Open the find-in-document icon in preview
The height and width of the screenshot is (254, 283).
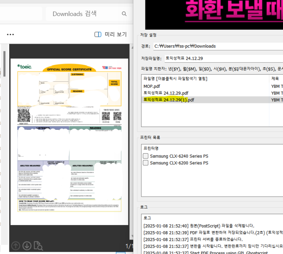click(38, 246)
